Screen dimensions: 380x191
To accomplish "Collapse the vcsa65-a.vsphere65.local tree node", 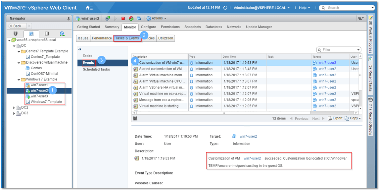I will point(9,40).
